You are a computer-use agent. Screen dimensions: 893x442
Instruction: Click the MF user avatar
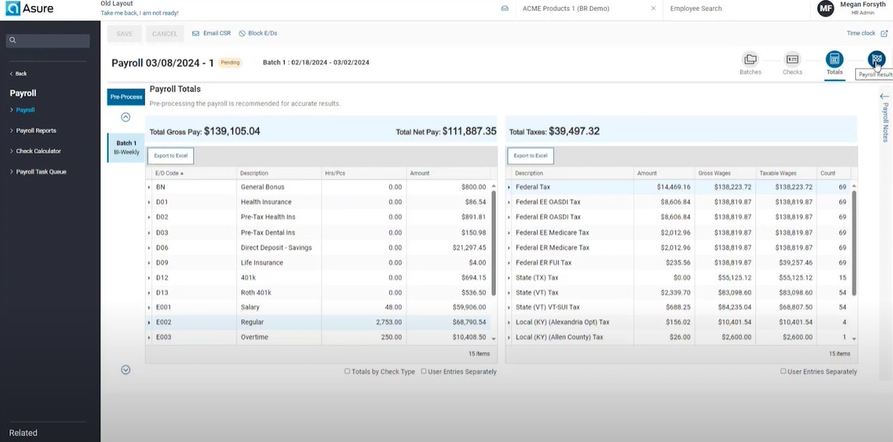pos(825,9)
